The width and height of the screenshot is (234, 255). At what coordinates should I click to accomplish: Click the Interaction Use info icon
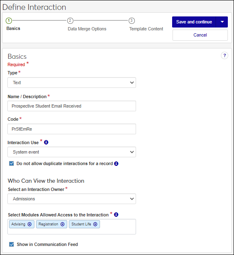point(46,142)
